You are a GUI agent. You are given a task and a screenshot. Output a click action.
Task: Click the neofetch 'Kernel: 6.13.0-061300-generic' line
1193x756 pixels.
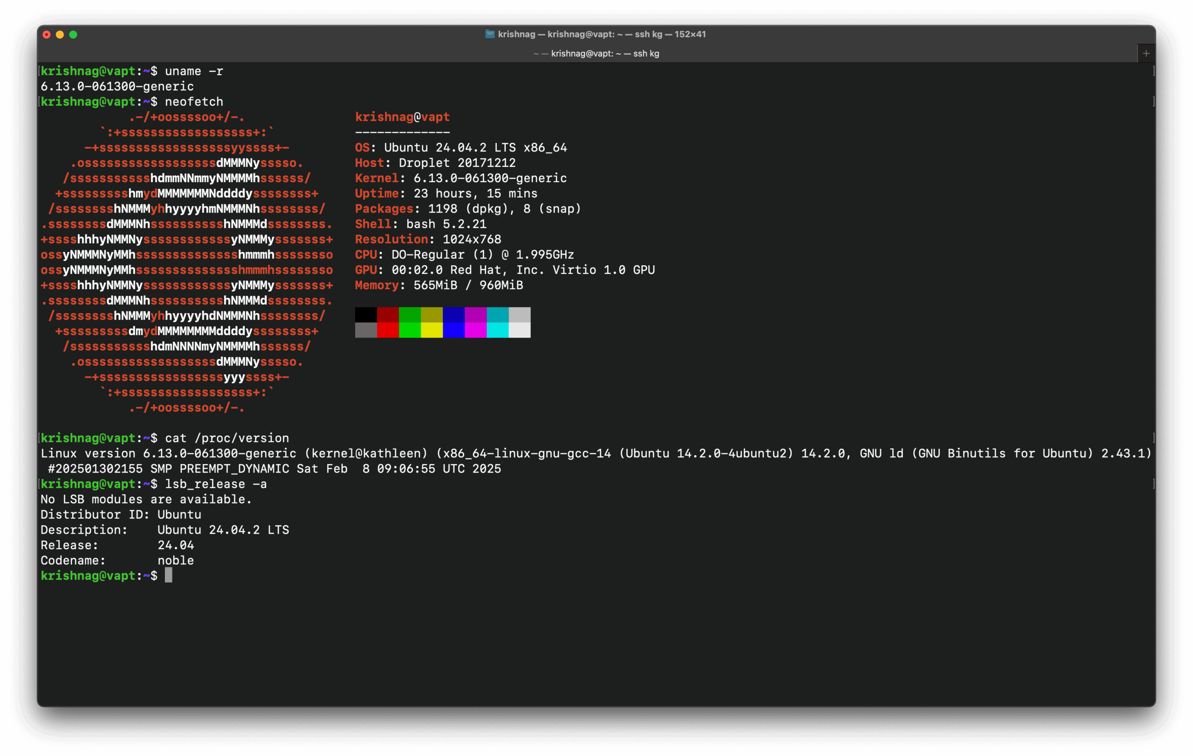pyautogui.click(x=461, y=179)
